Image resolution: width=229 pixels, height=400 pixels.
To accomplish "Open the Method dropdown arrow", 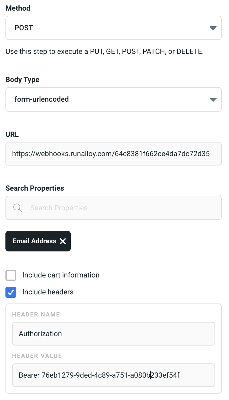I will 213,28.
